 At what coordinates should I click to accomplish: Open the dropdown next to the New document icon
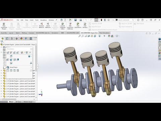[67, 20]
